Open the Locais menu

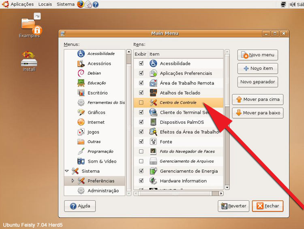click(x=45, y=4)
